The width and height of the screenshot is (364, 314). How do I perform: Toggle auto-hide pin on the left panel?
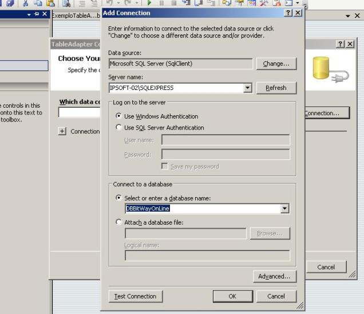tap(37, 14)
